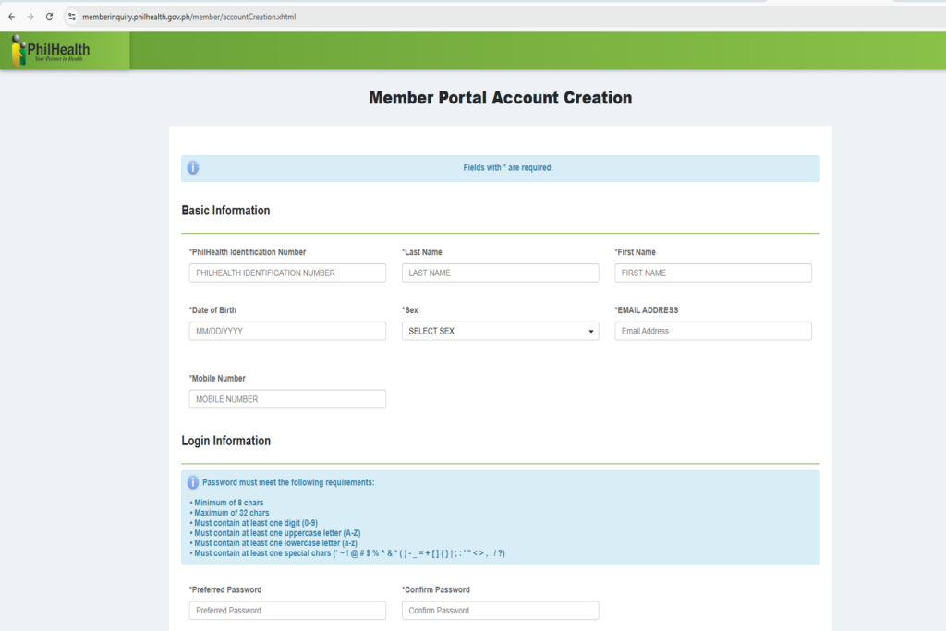946x631 pixels.
Task: Click the 'Maximum of 32 chars' requirement
Action: tap(230, 513)
